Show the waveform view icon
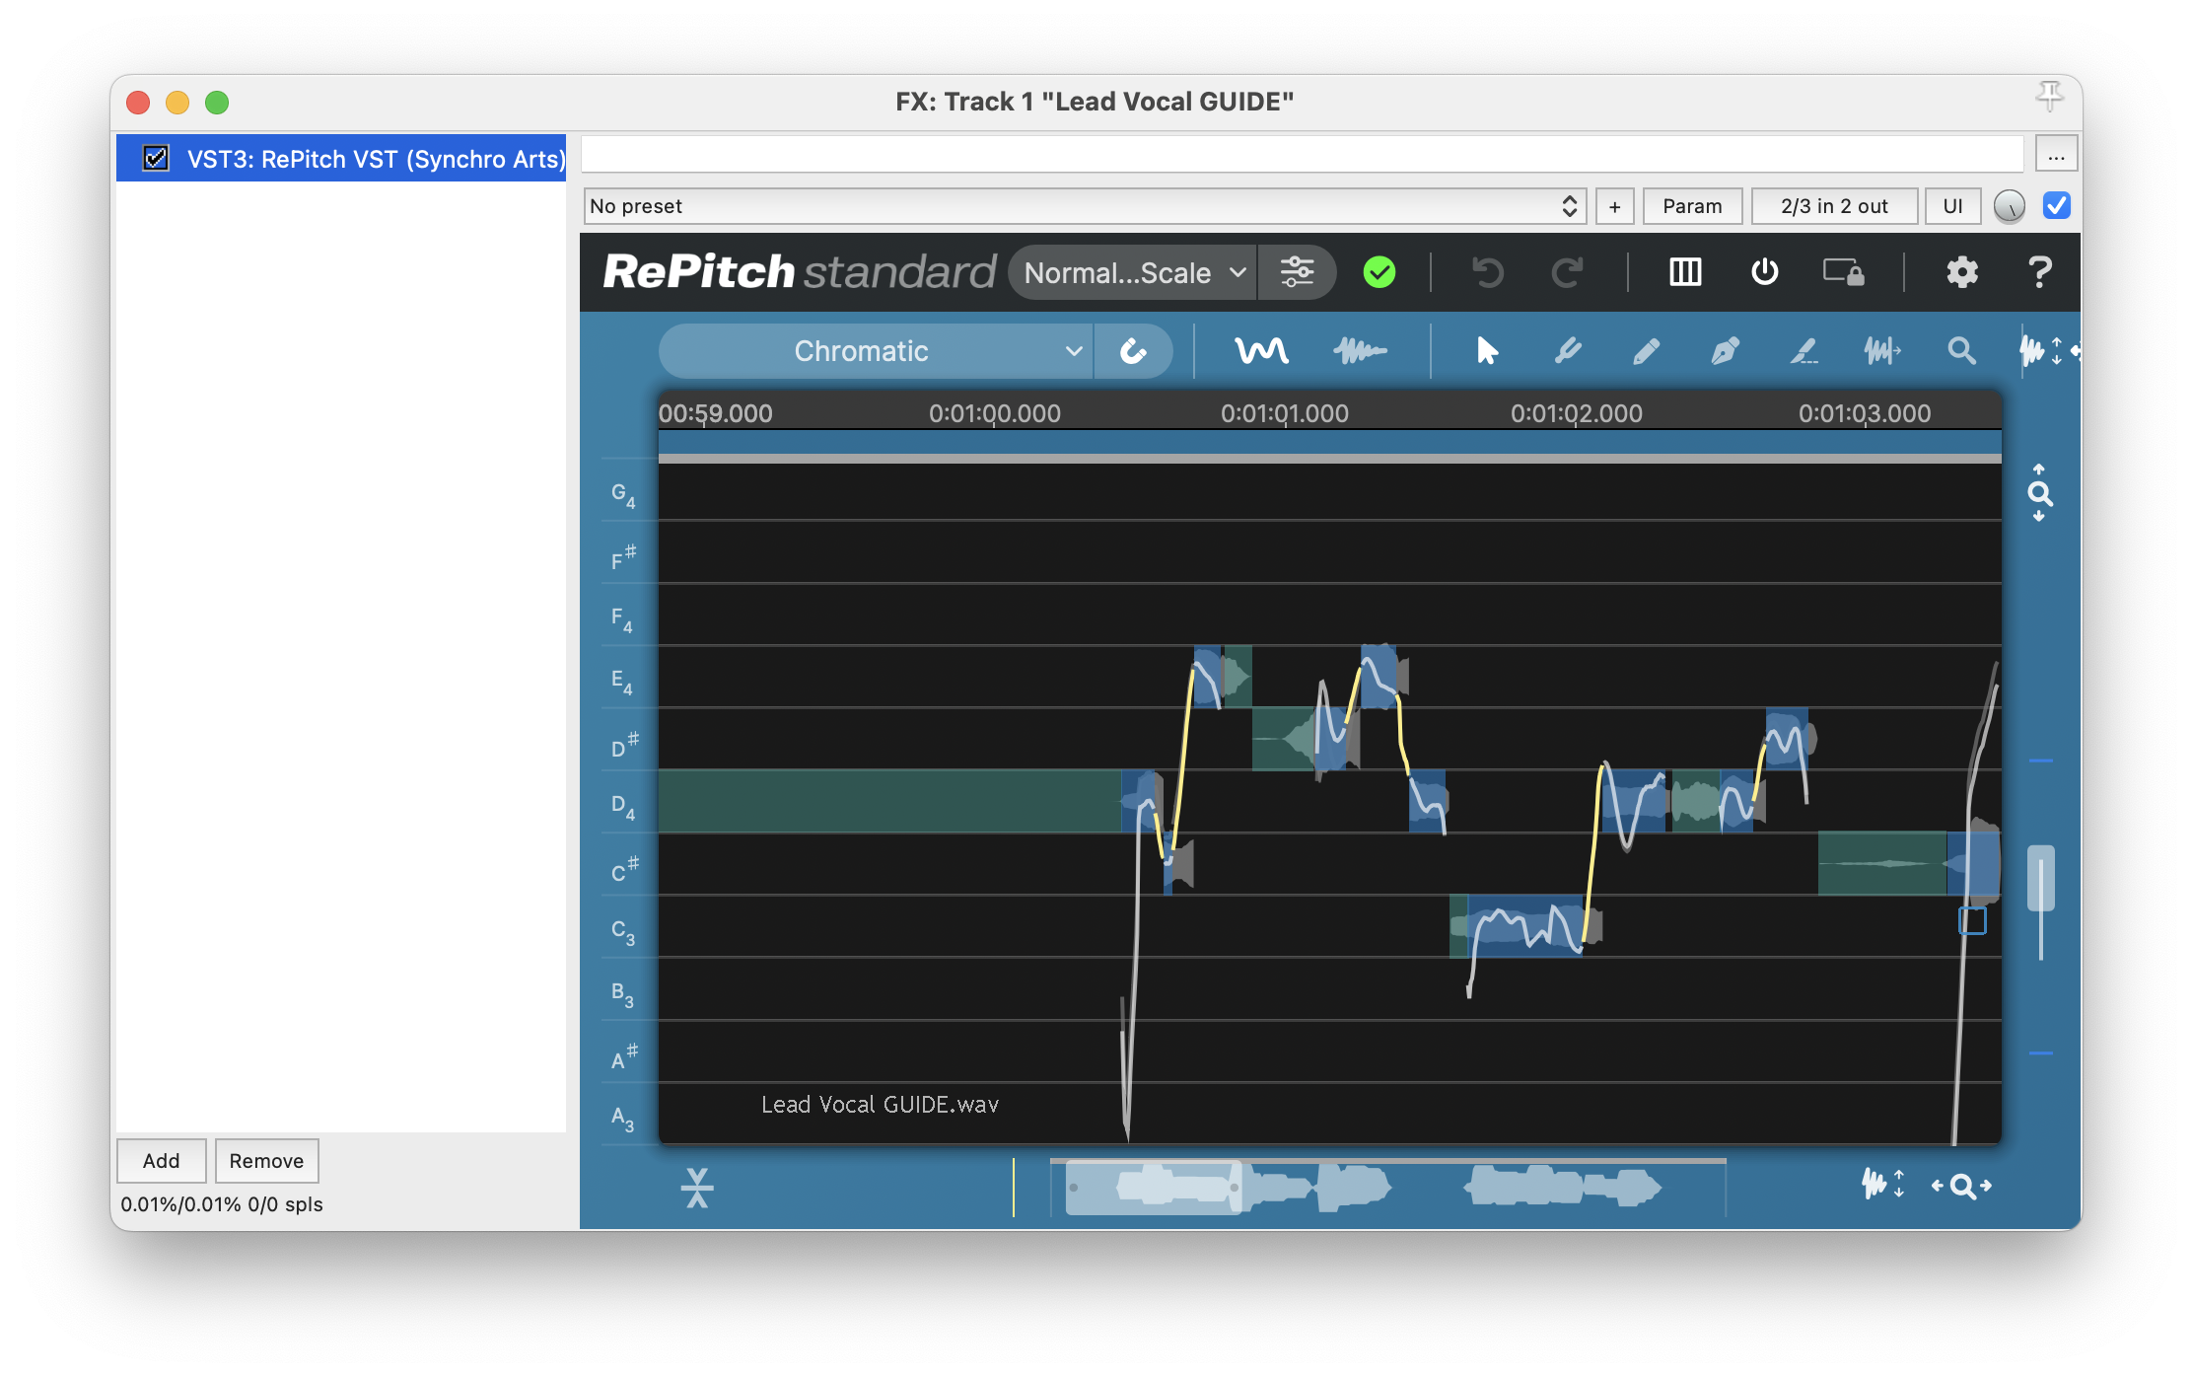This screenshot has height=1377, width=2193. click(x=1360, y=351)
